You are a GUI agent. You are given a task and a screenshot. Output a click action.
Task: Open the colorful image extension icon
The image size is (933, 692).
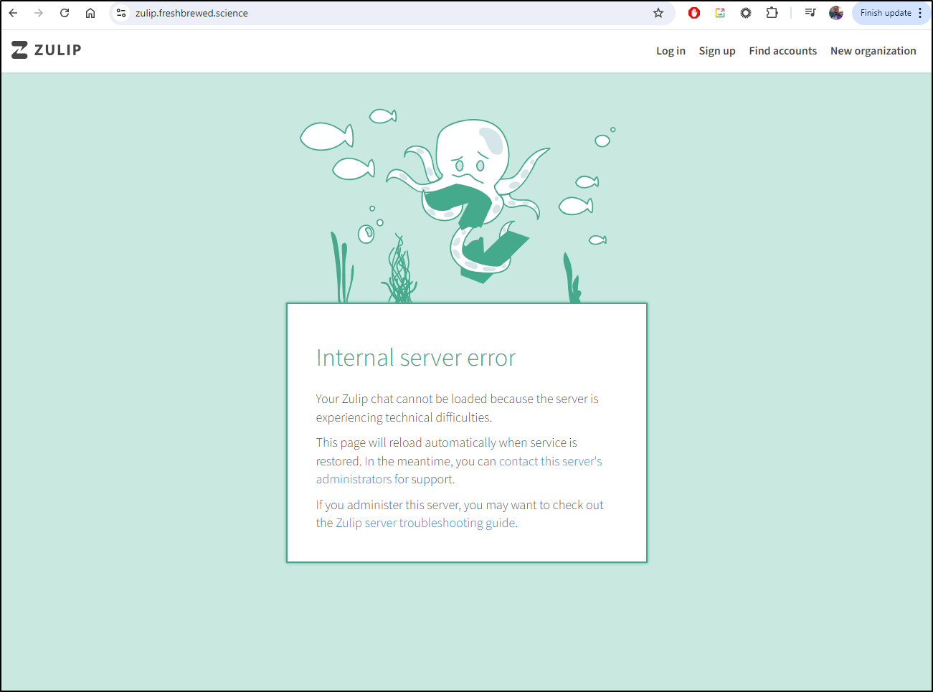point(720,13)
